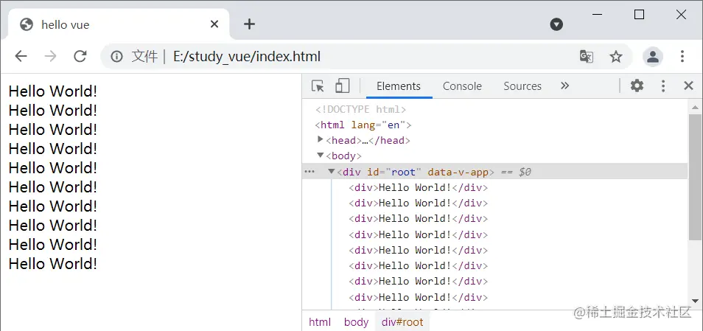Click the body breadcrumb
This screenshot has width=703, height=331.
(356, 322)
